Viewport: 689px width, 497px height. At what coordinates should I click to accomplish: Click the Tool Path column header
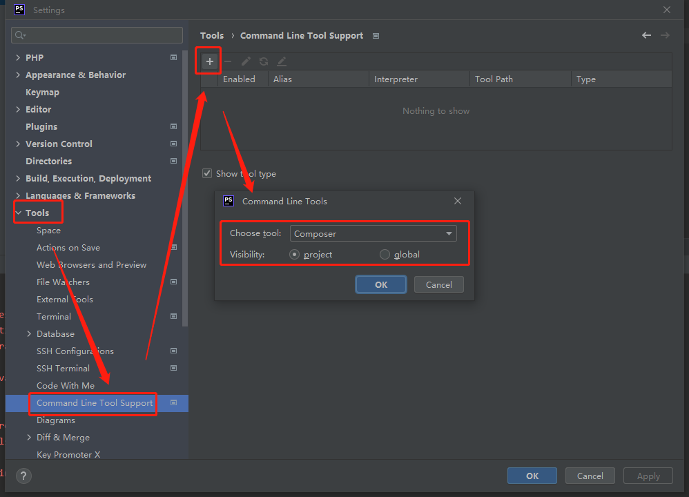click(x=521, y=79)
